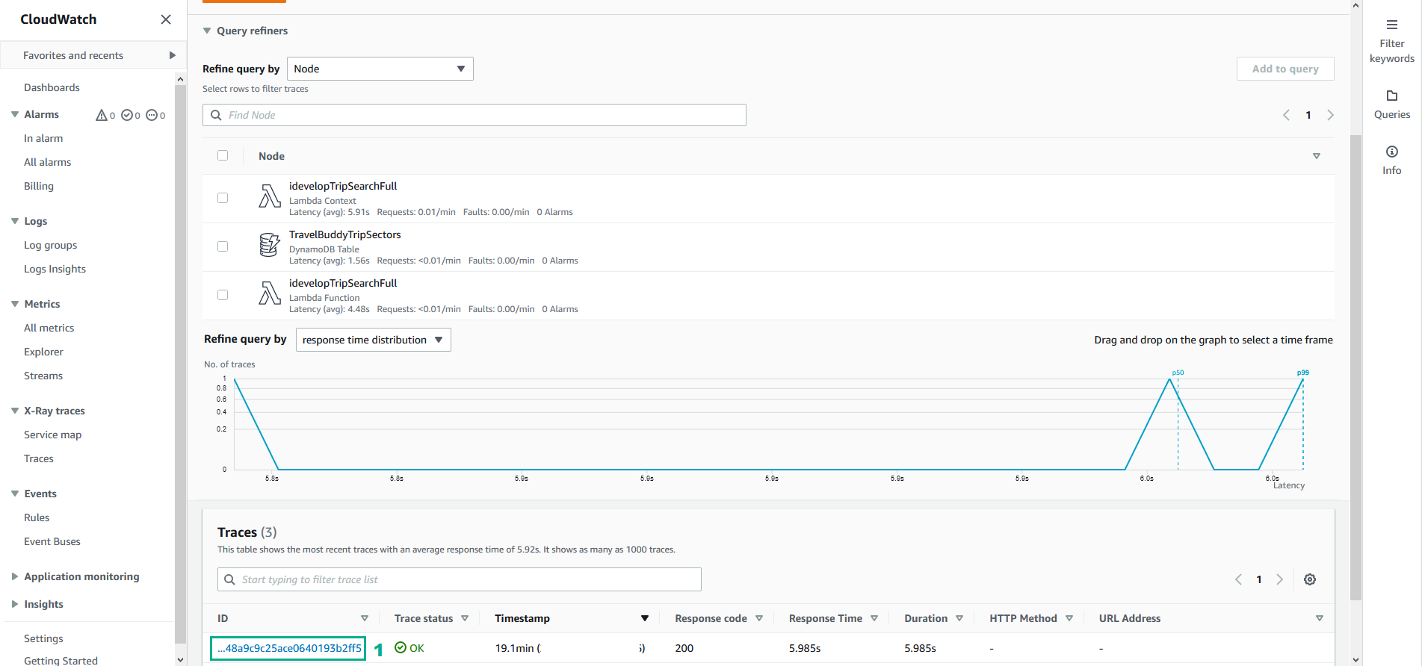Open the Info panel icon
This screenshot has height=666, width=1422.
[x=1391, y=152]
